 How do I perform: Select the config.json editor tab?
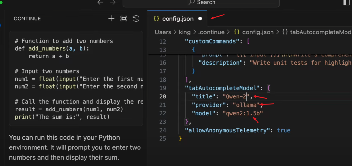coord(178,19)
